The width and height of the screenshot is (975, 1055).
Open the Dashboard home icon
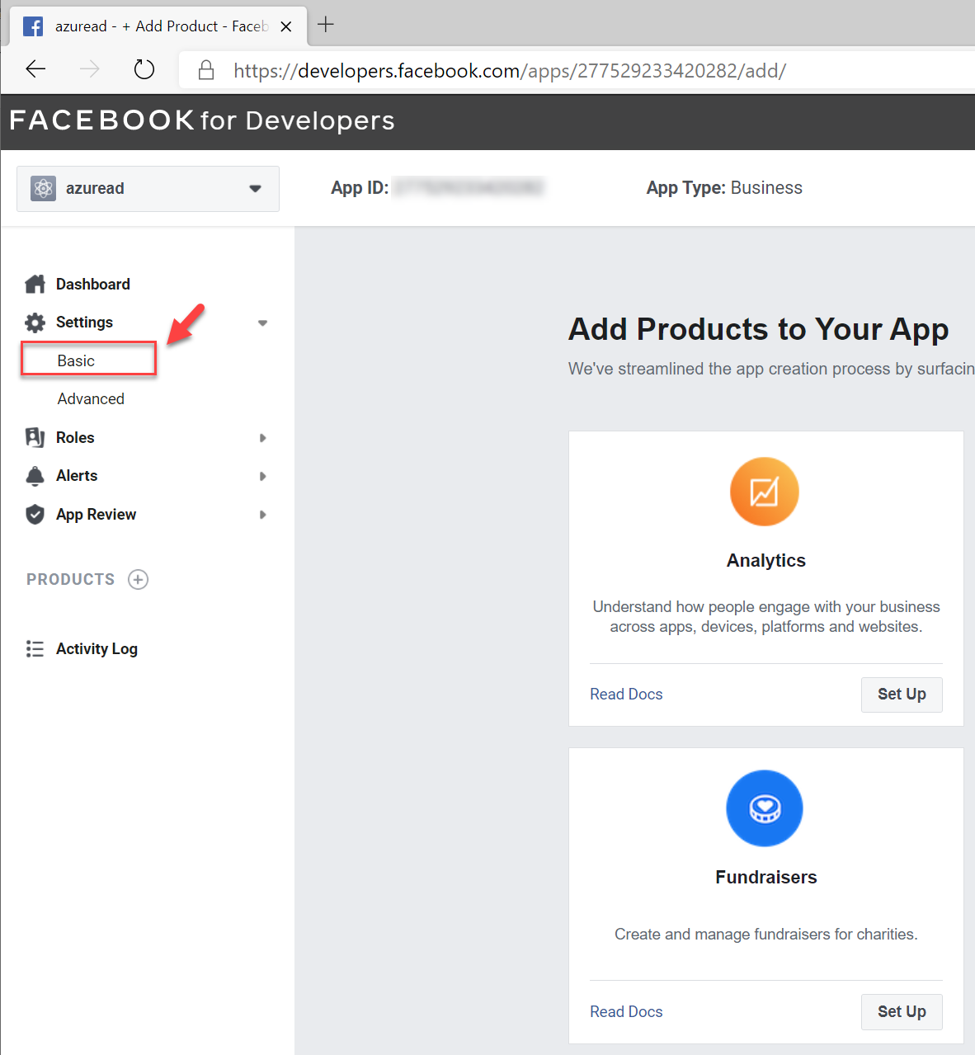click(35, 283)
